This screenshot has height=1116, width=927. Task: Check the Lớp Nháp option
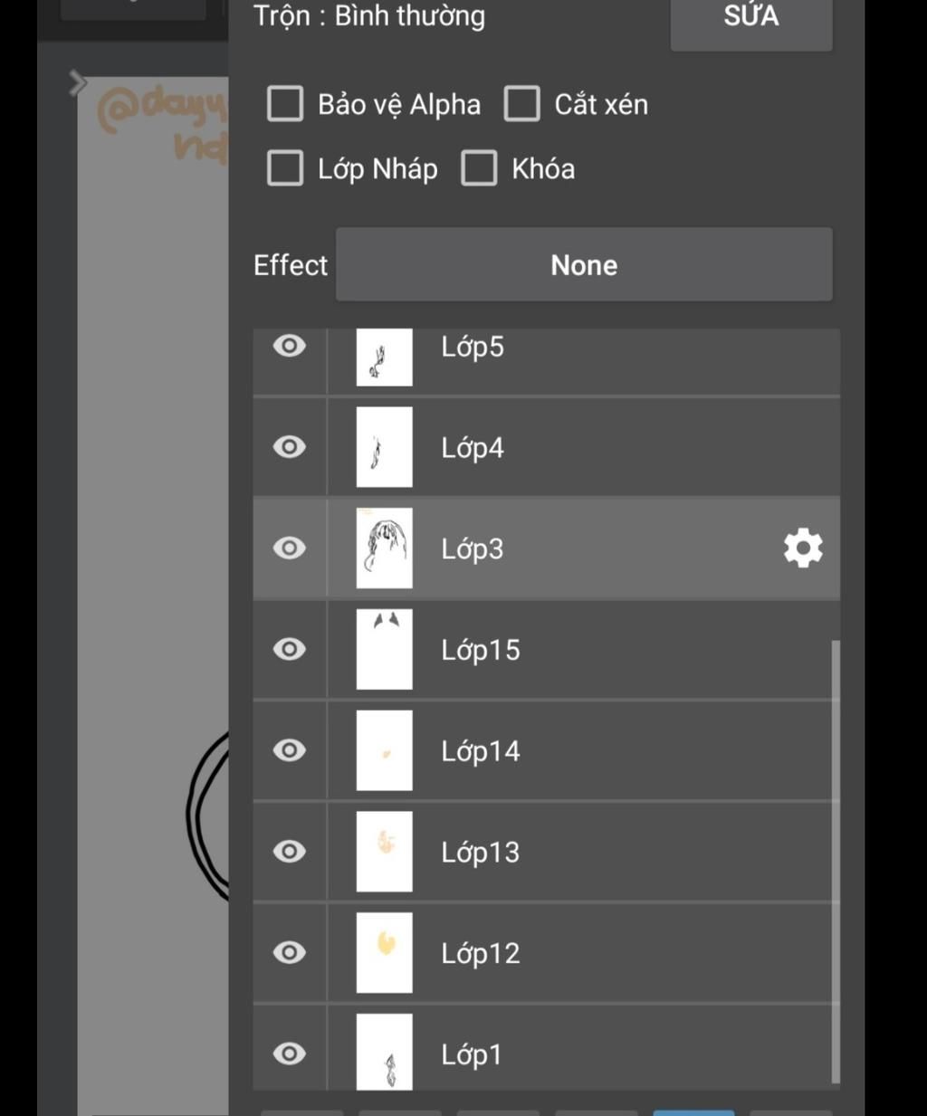(285, 168)
